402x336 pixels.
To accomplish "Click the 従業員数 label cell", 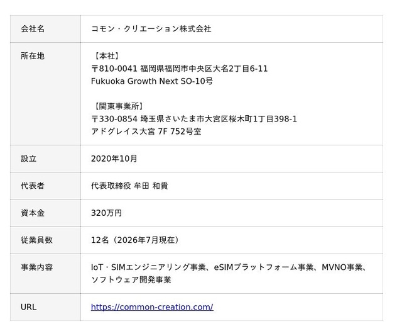I will [45, 240].
